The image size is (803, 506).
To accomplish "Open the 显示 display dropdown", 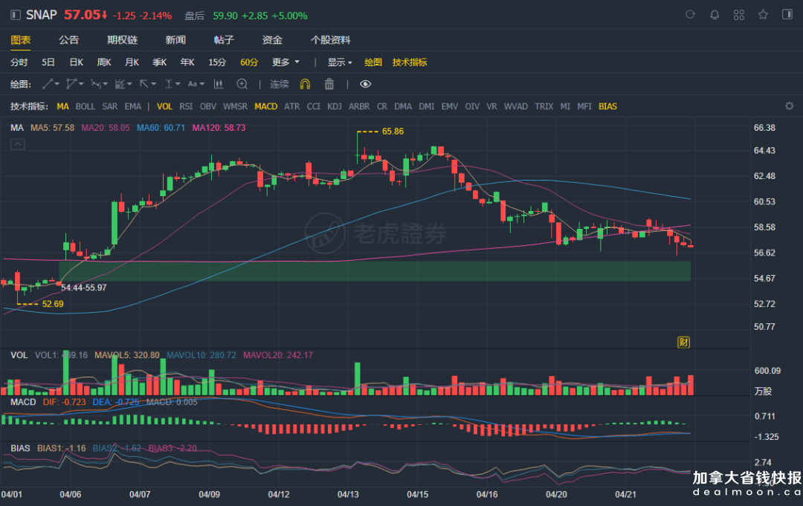I will click(340, 62).
